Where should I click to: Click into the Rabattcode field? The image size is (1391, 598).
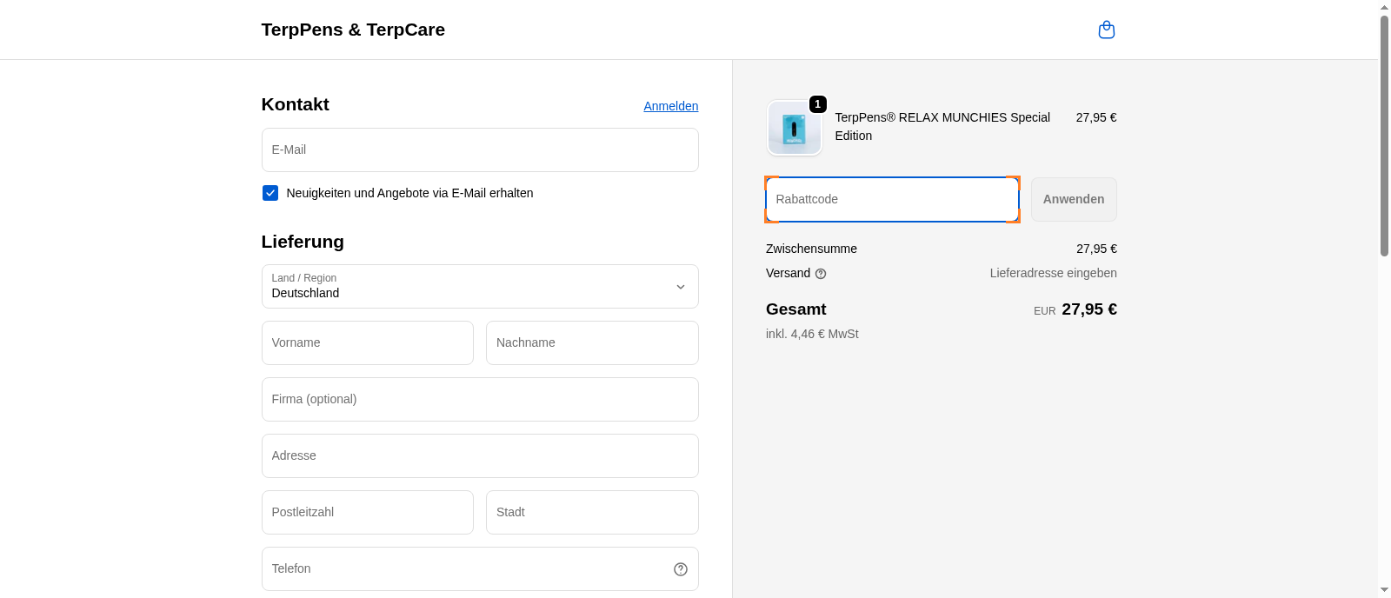(892, 200)
